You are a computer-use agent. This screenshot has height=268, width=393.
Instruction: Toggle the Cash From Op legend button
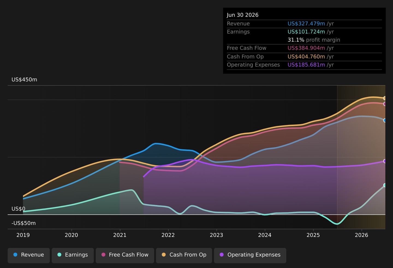click(184, 255)
